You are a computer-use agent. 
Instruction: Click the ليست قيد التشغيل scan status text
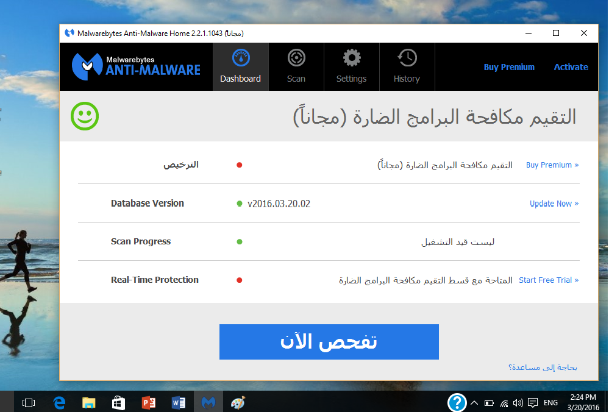(x=458, y=242)
